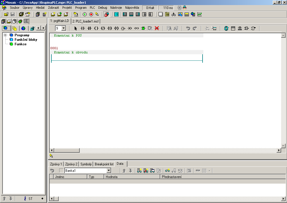The height and width of the screenshot is (203, 287).
Task: Switch to the PLC_loader1.mcf tab
Action: point(86,21)
